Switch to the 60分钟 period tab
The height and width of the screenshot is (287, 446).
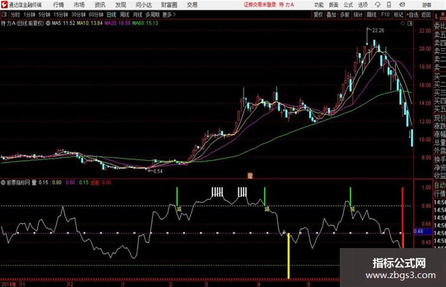pyautogui.click(x=96, y=15)
